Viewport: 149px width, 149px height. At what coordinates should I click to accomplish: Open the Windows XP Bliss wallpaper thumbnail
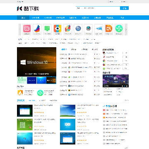point(67,111)
